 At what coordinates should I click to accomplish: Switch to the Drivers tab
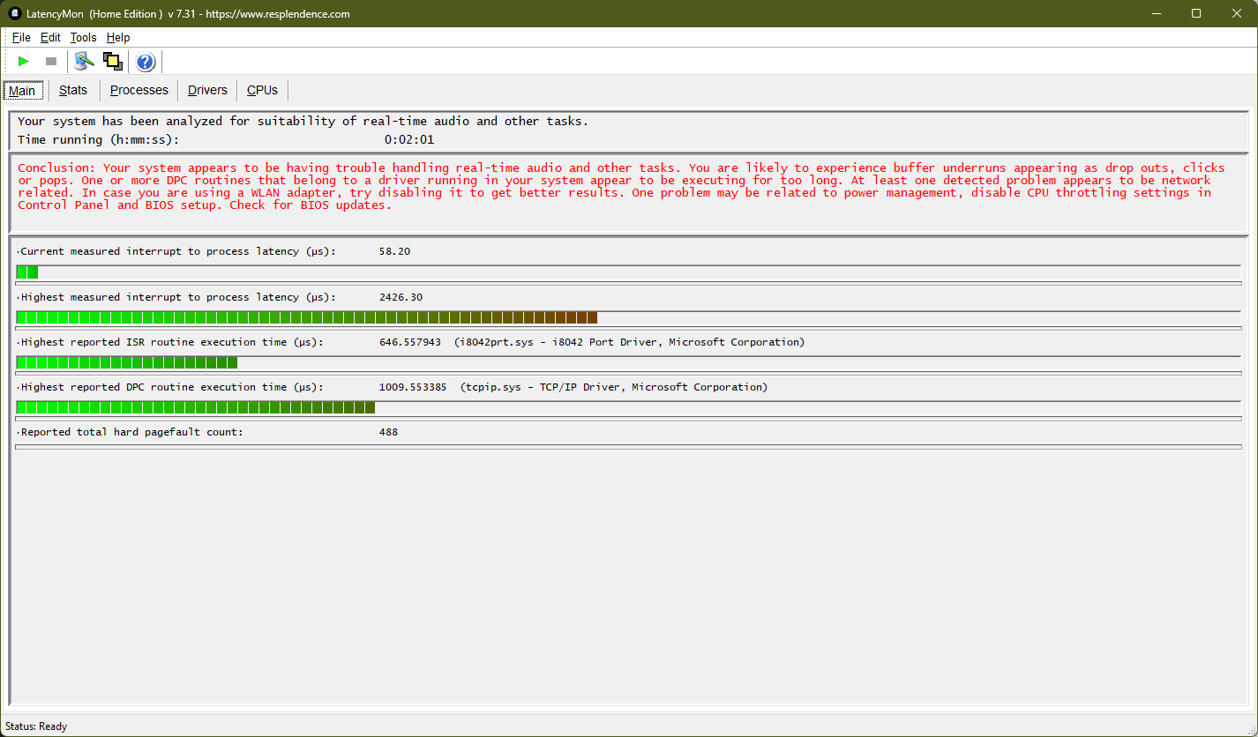(x=207, y=90)
